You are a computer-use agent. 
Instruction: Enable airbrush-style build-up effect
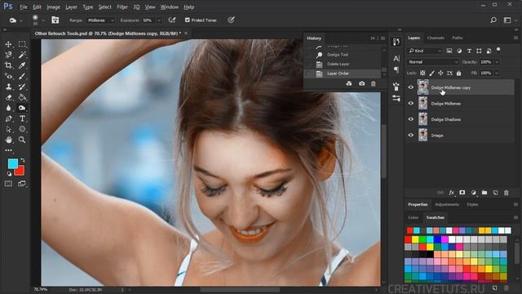pyautogui.click(x=172, y=20)
